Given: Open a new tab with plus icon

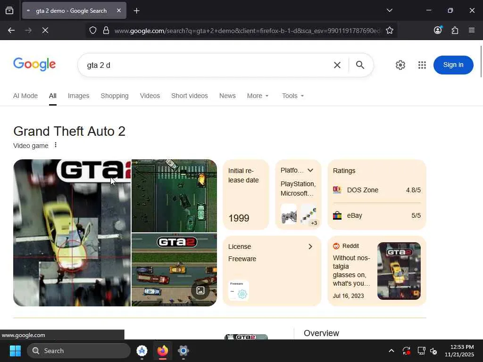Looking at the screenshot, I should tap(136, 11).
